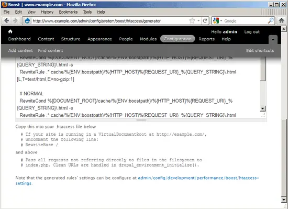The image size is (288, 209).
Task: Click the Log out link
Action: click(252, 32)
